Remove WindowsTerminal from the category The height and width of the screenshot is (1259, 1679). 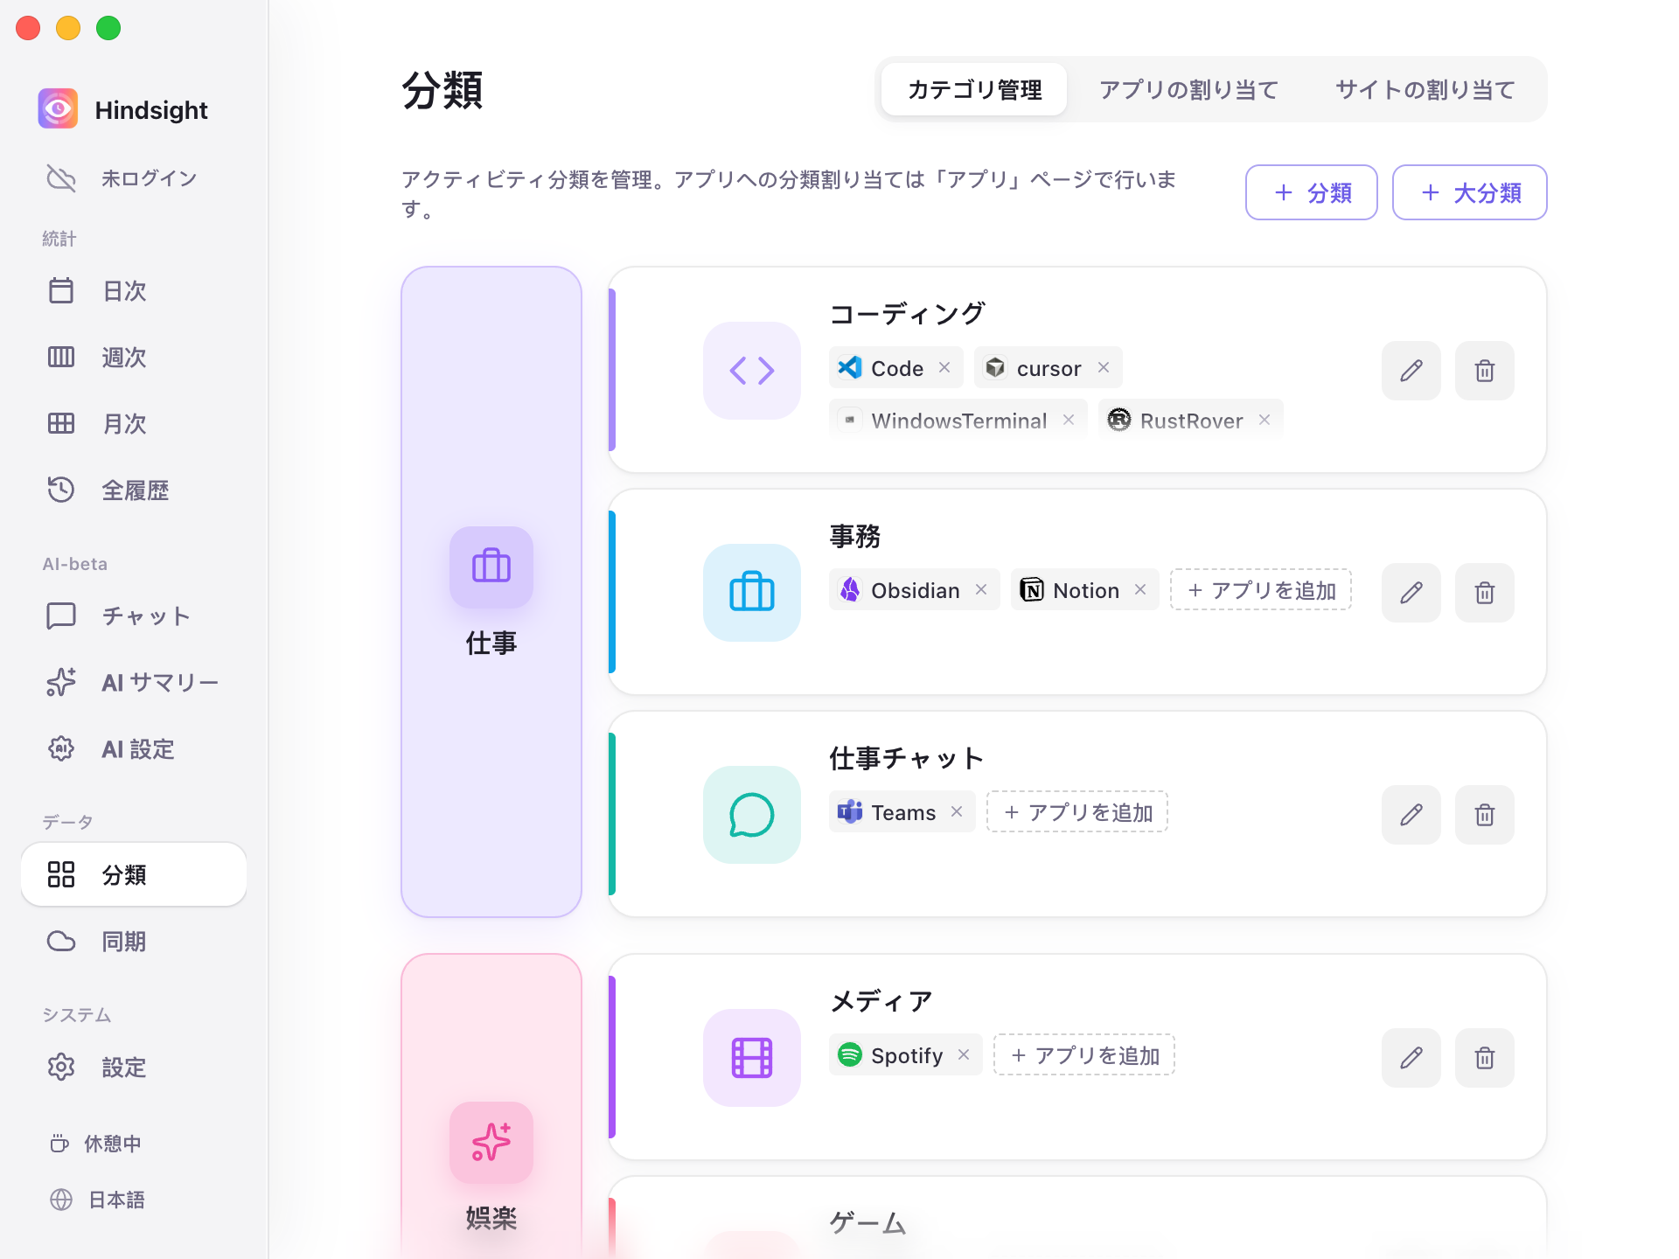(1069, 421)
